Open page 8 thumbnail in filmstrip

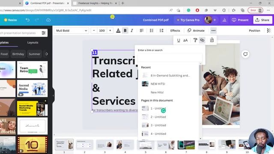tap(206, 145)
